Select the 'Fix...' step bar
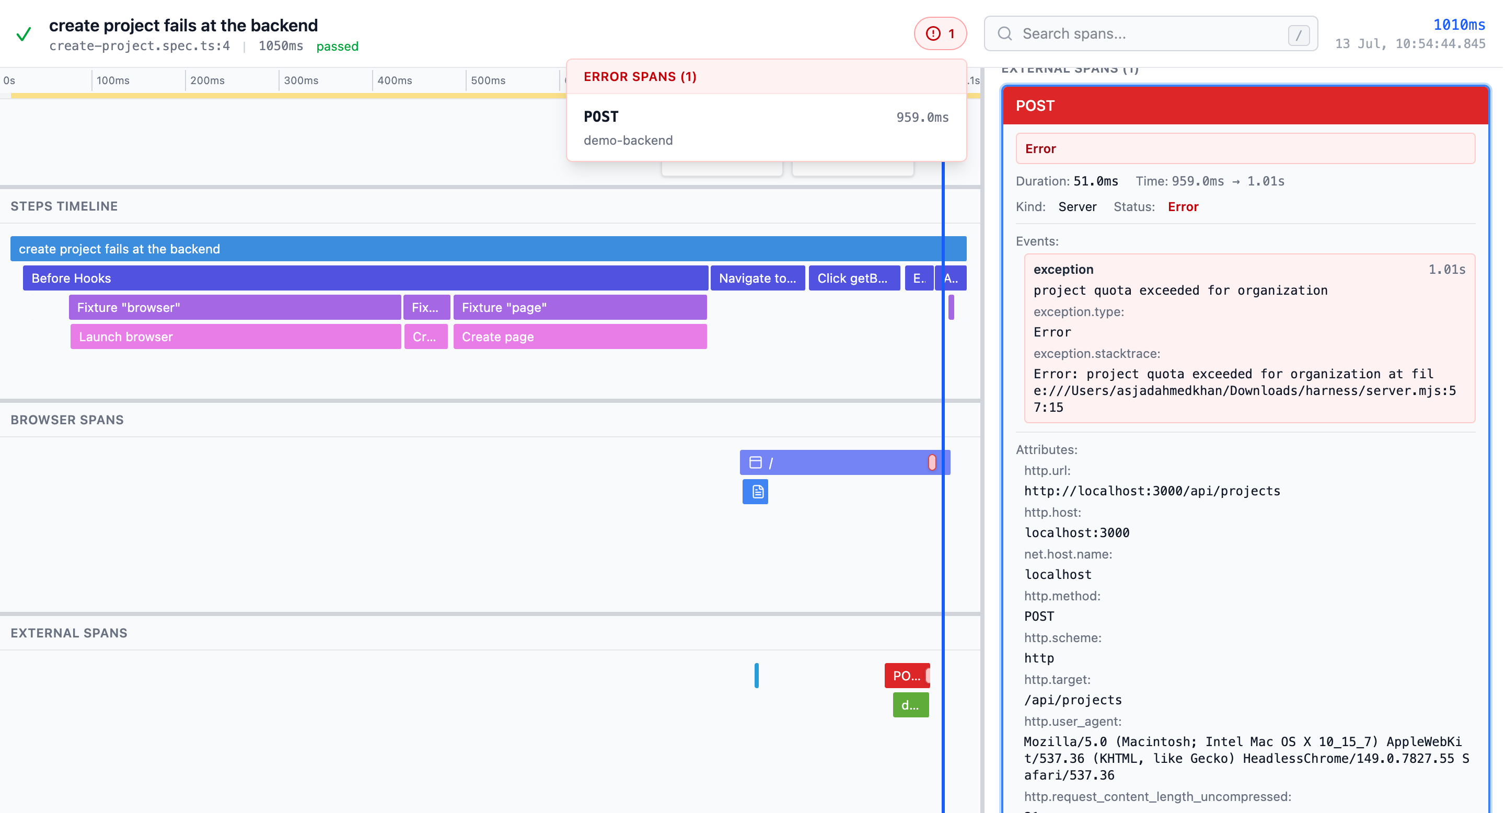The height and width of the screenshot is (813, 1505). click(x=426, y=307)
